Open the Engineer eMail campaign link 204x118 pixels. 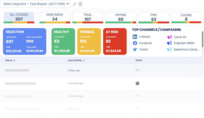coord(184,43)
